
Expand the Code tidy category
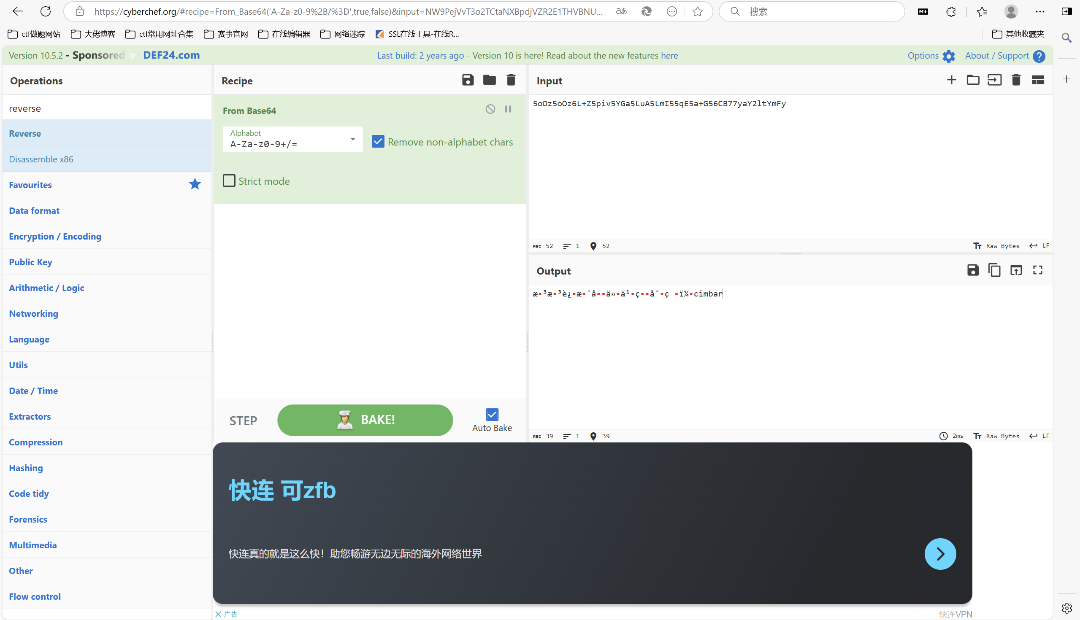[107, 493]
